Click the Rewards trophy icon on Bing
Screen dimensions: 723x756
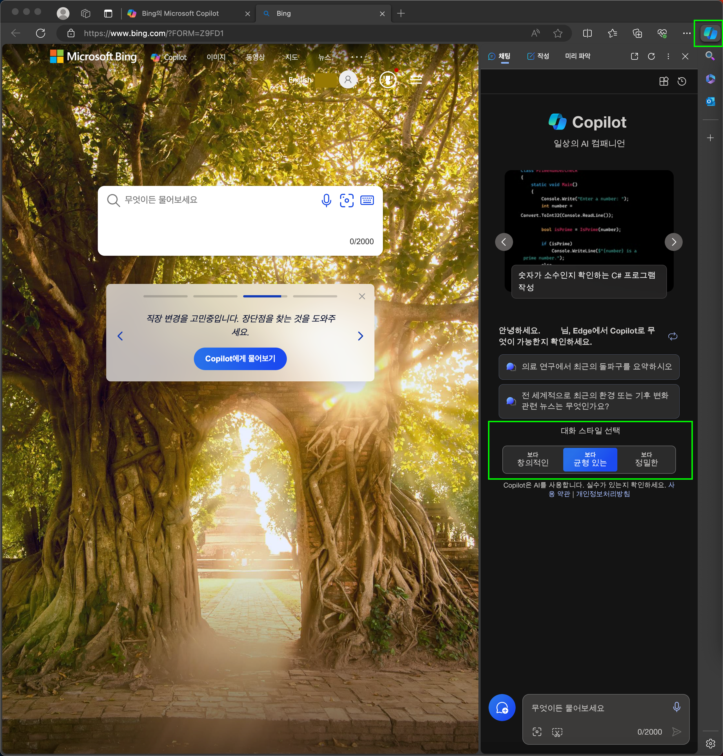pyautogui.click(x=388, y=80)
